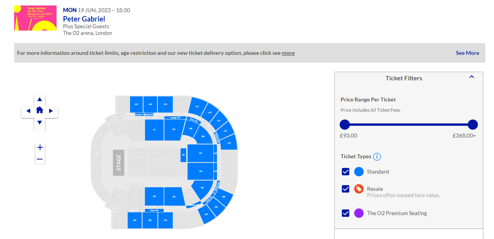Screen dimensions: 494x239
Task: Select seating block 107
Action: pyautogui.click(x=200, y=153)
